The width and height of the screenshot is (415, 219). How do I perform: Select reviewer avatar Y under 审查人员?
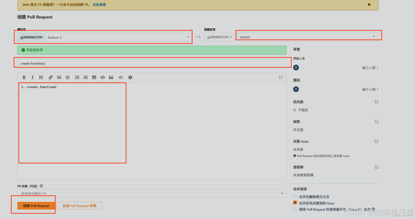coord(296,68)
